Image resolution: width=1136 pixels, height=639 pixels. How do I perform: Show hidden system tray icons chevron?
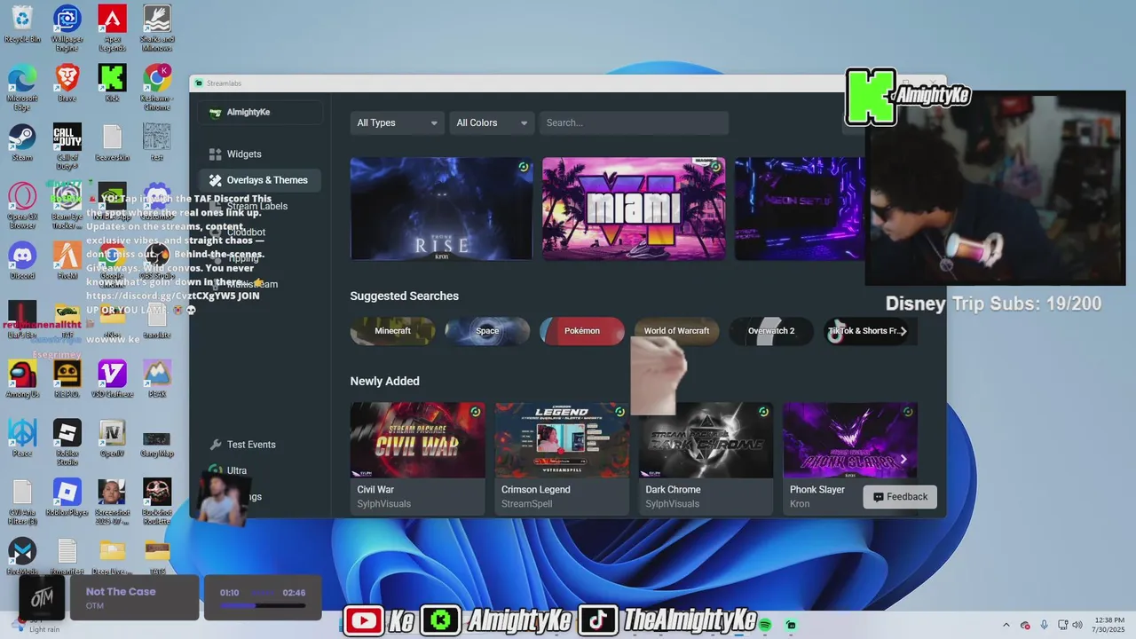(1006, 625)
